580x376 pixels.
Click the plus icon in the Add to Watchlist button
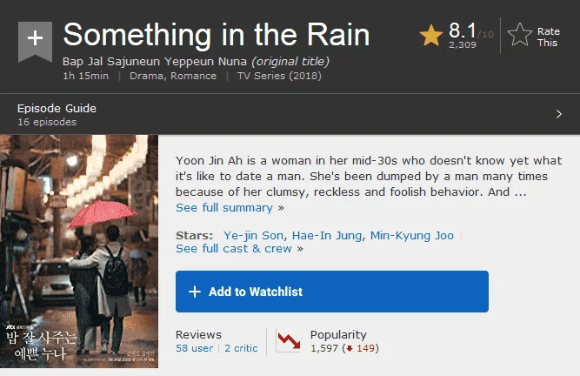point(195,292)
